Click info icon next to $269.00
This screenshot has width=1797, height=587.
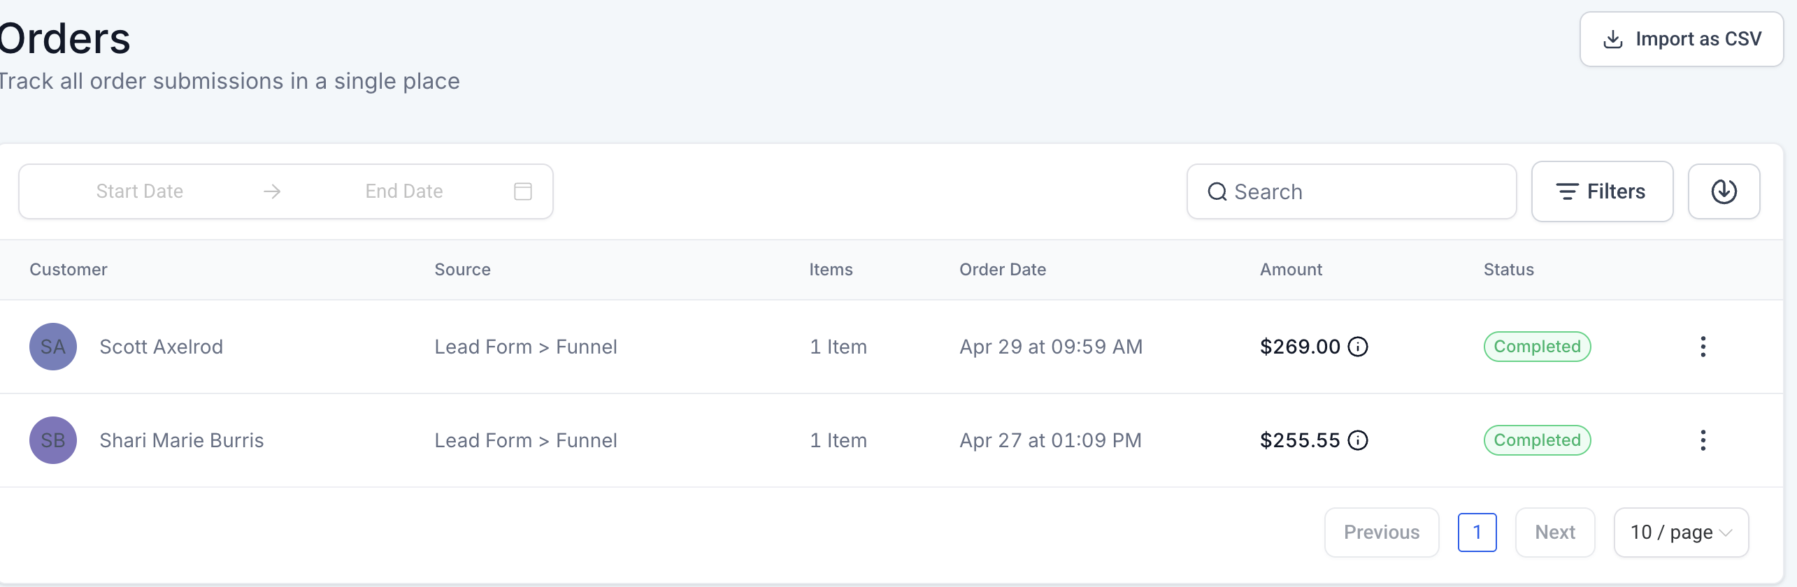(1358, 347)
